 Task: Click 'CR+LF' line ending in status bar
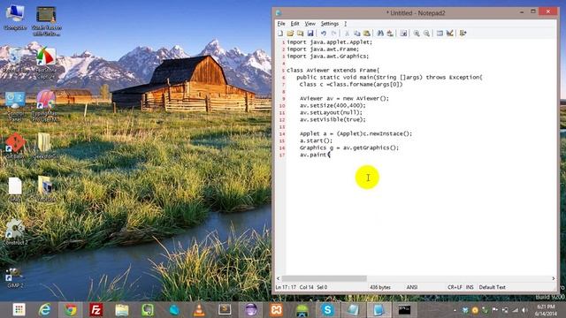click(x=455, y=287)
